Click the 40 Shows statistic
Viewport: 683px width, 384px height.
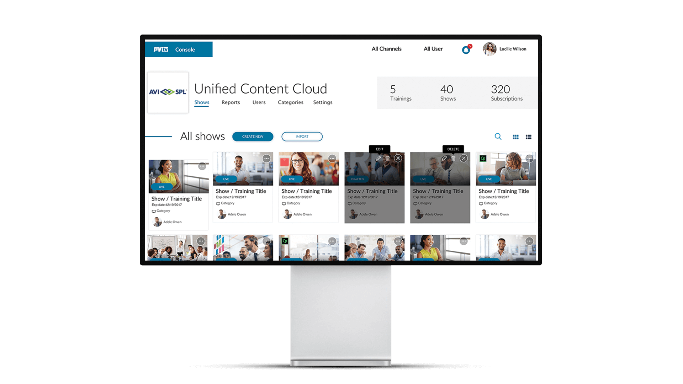tap(448, 93)
